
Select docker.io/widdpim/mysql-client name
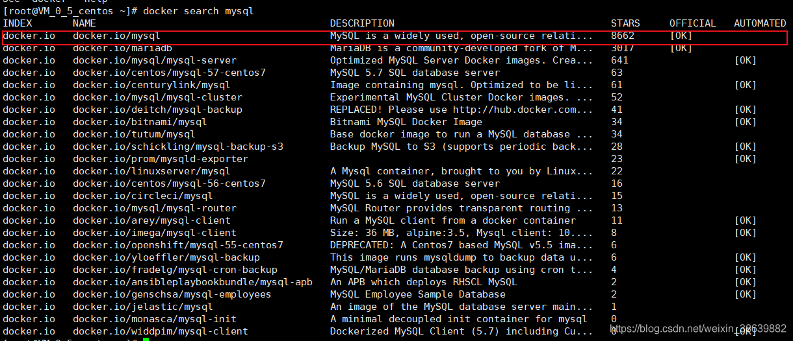[161, 331]
